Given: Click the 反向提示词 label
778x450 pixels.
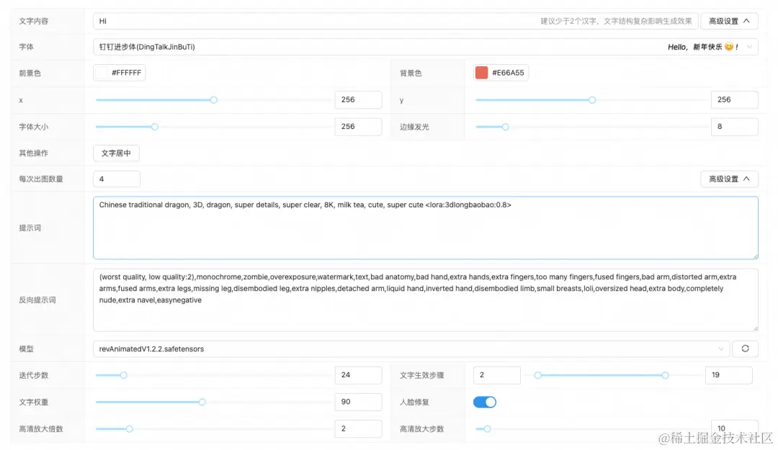Looking at the screenshot, I should tap(37, 300).
